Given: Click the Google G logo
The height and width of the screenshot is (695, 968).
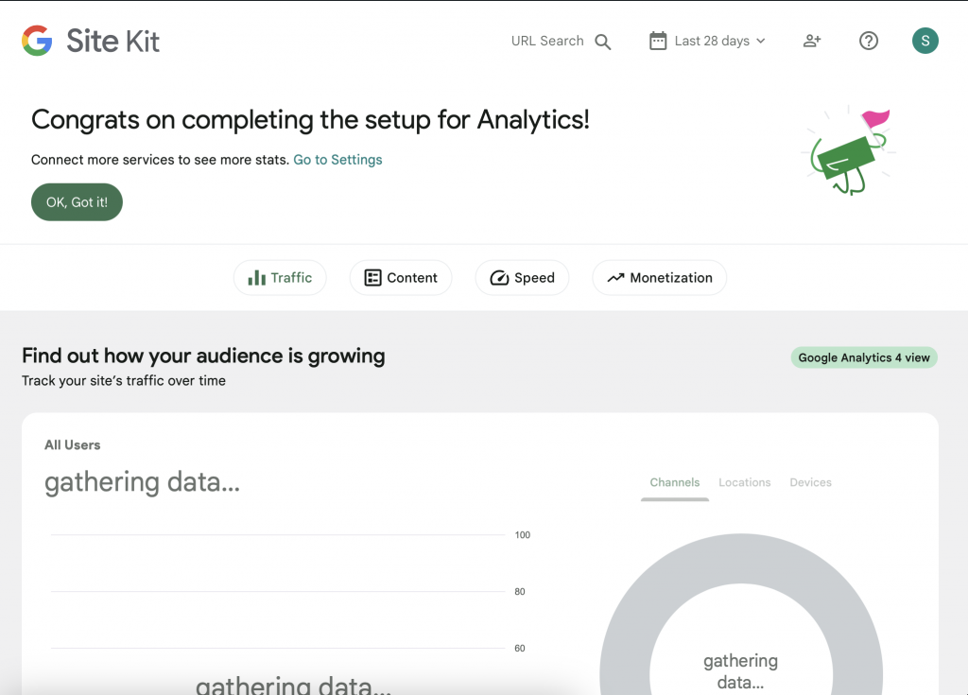Looking at the screenshot, I should coord(37,41).
